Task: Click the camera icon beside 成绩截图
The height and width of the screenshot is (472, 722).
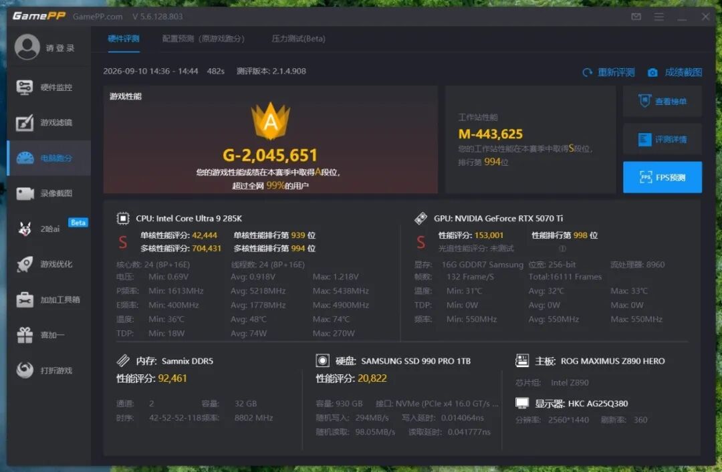Action: tap(652, 72)
